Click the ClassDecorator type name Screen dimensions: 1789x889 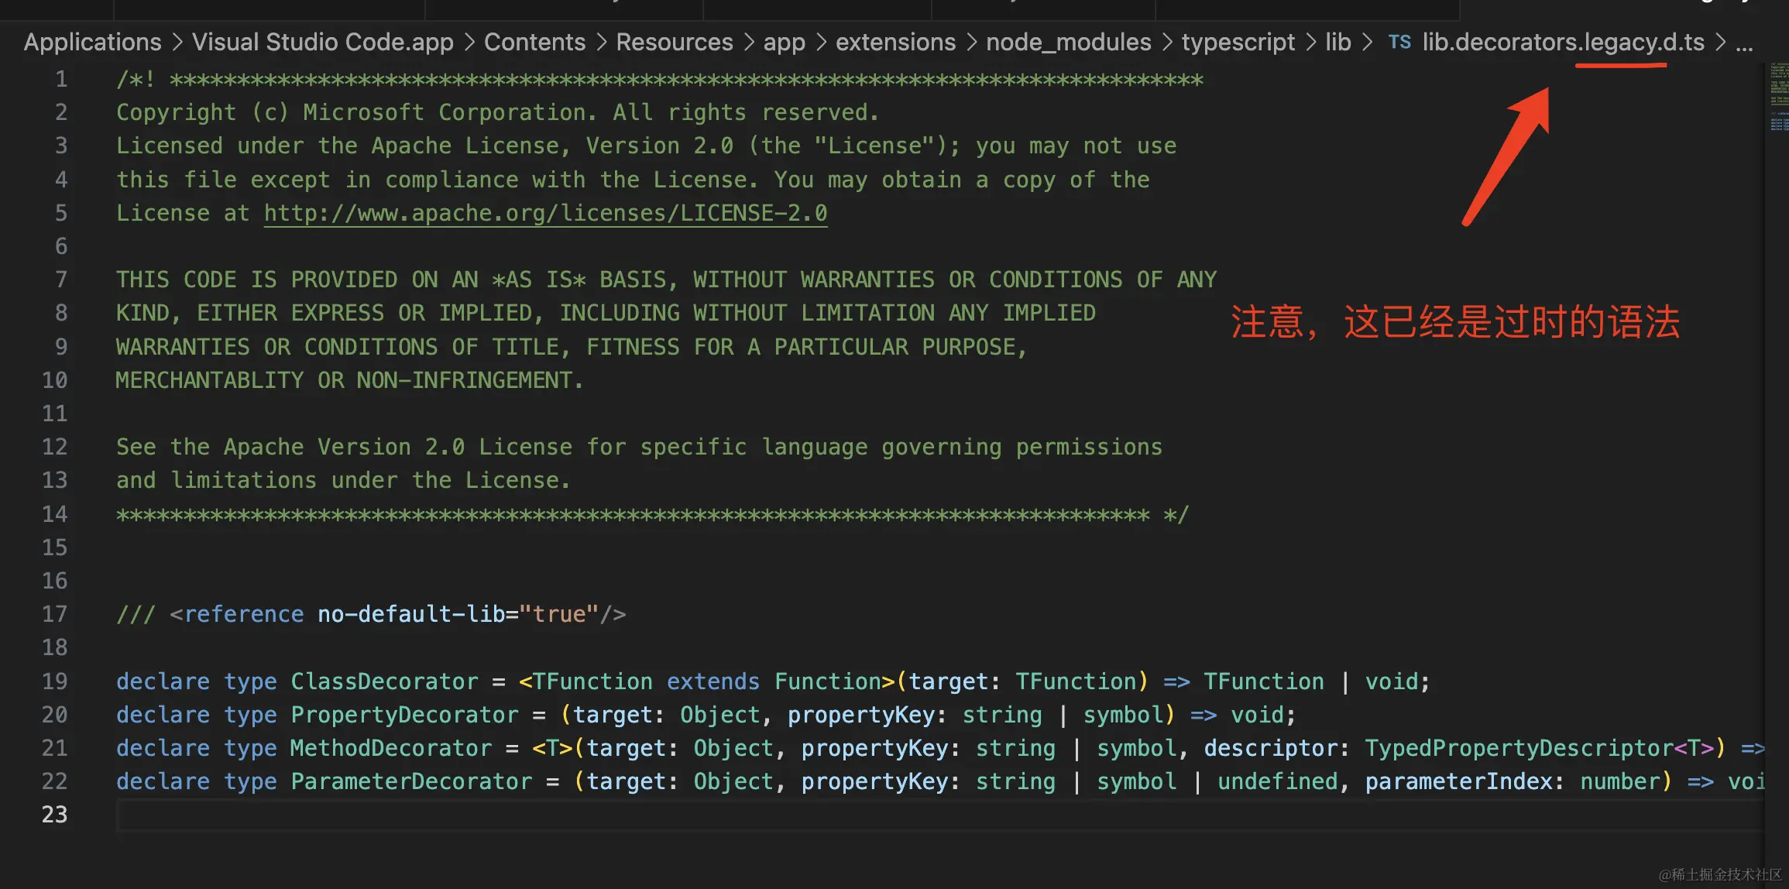(384, 681)
